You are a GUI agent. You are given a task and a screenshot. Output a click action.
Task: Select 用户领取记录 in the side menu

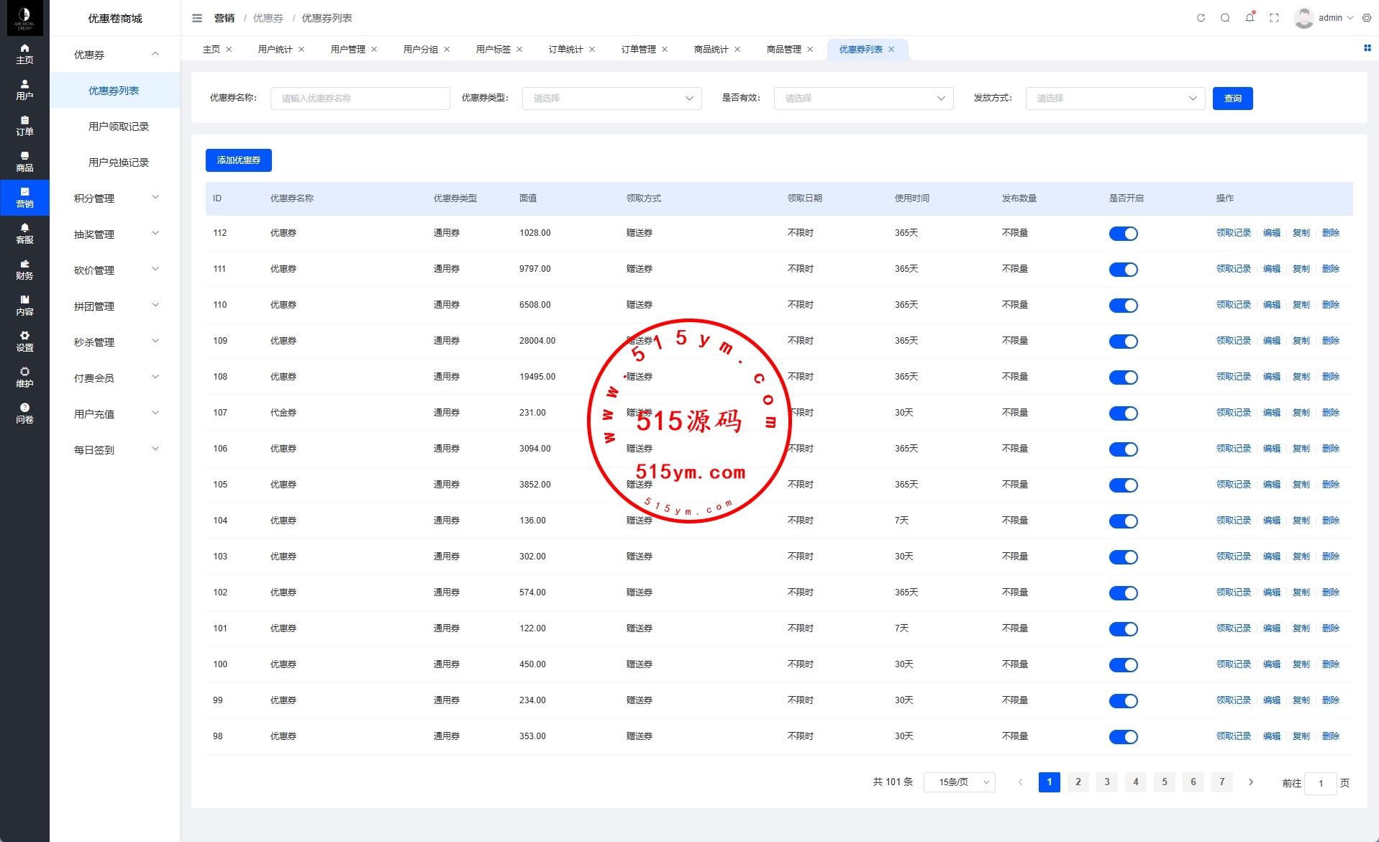[x=119, y=127]
